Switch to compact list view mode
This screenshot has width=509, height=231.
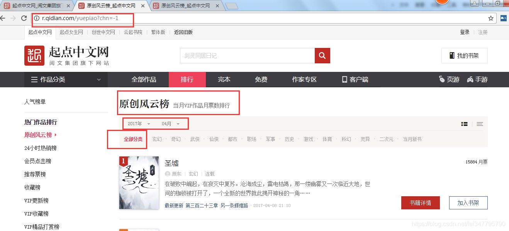[480, 124]
